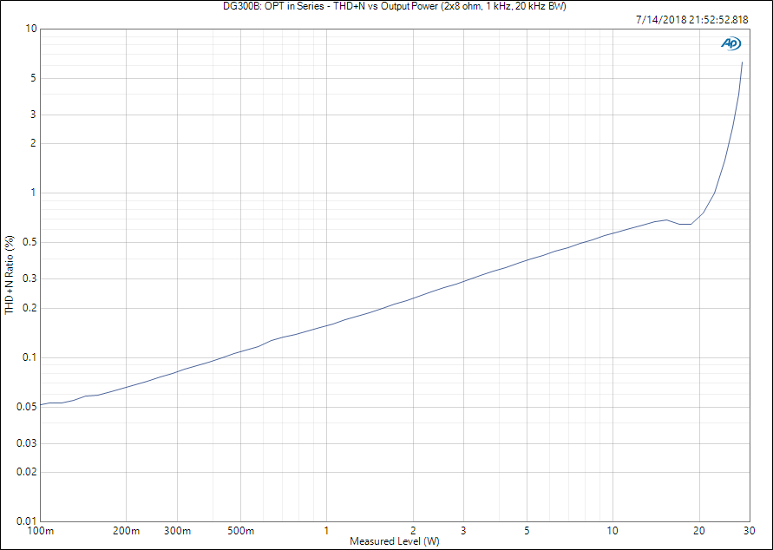Click the graph title starting with 'DG300B: OPT in Series'
Image resolution: width=773 pixels, height=550 pixels.
(395, 6)
